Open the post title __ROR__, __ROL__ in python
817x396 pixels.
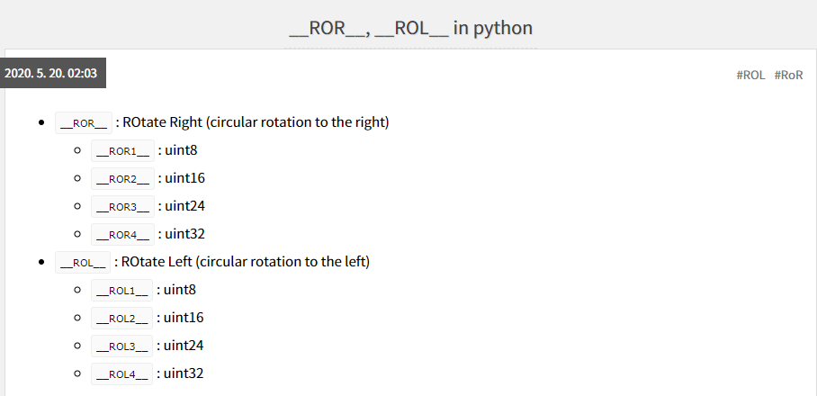[x=410, y=28]
